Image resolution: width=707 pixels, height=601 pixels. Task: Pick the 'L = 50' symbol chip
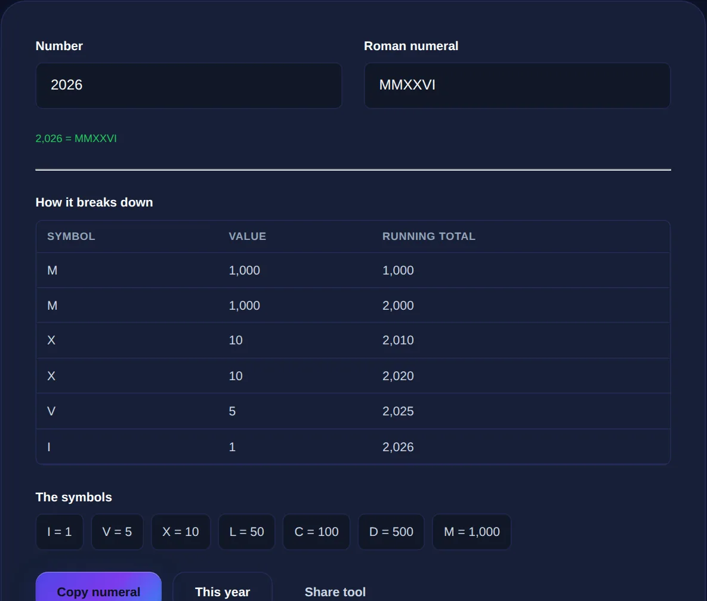(x=246, y=532)
